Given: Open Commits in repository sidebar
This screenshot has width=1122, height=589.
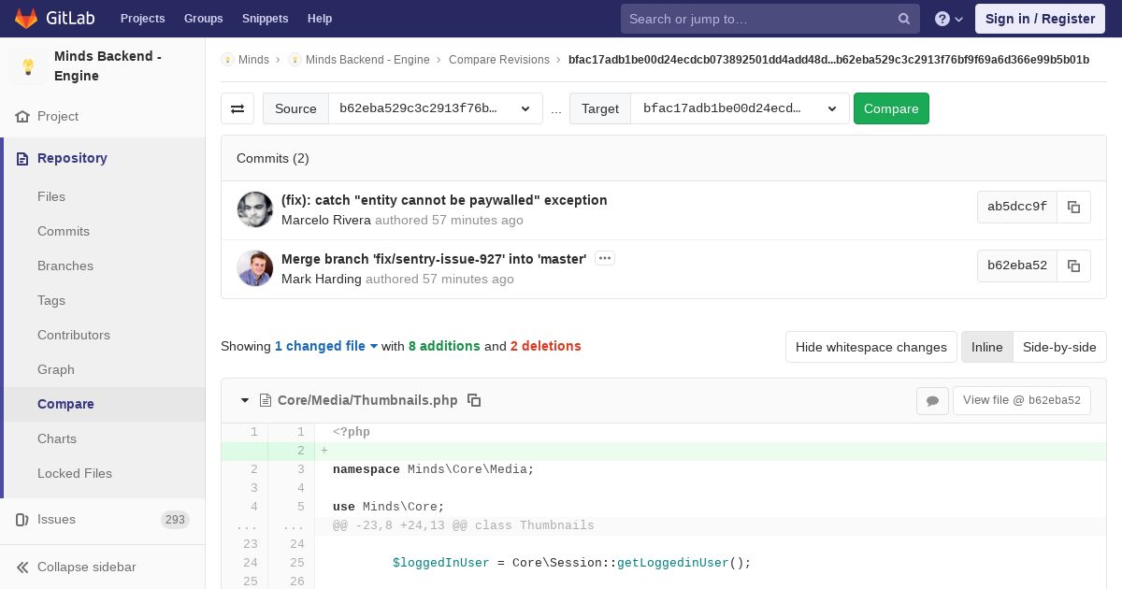Looking at the screenshot, I should (x=64, y=231).
